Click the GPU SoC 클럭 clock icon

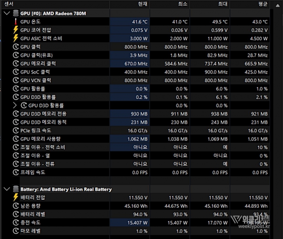click(16, 72)
